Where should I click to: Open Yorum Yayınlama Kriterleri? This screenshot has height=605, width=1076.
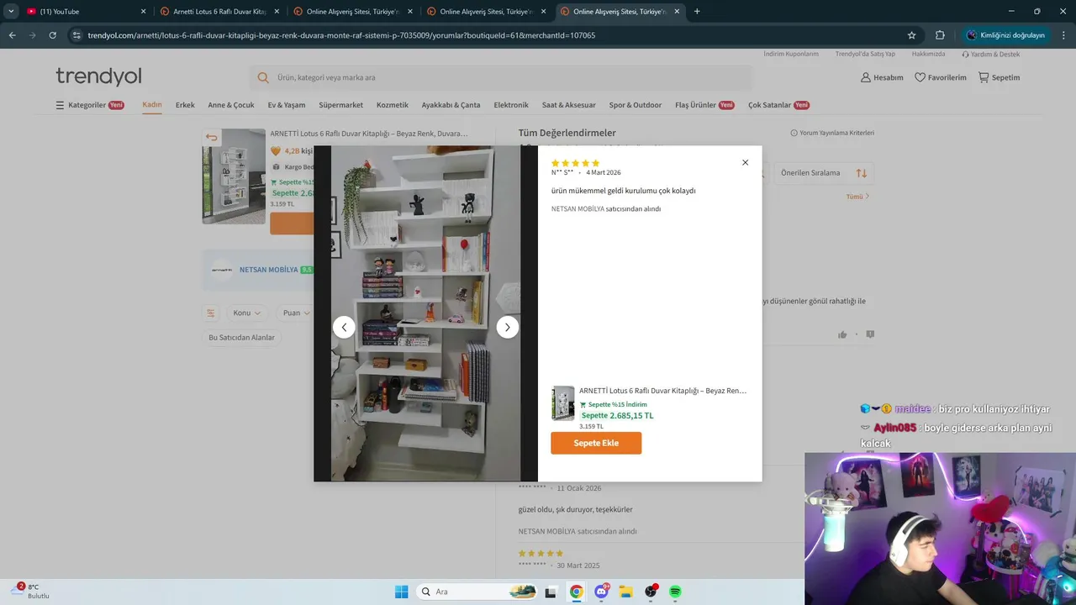point(832,133)
